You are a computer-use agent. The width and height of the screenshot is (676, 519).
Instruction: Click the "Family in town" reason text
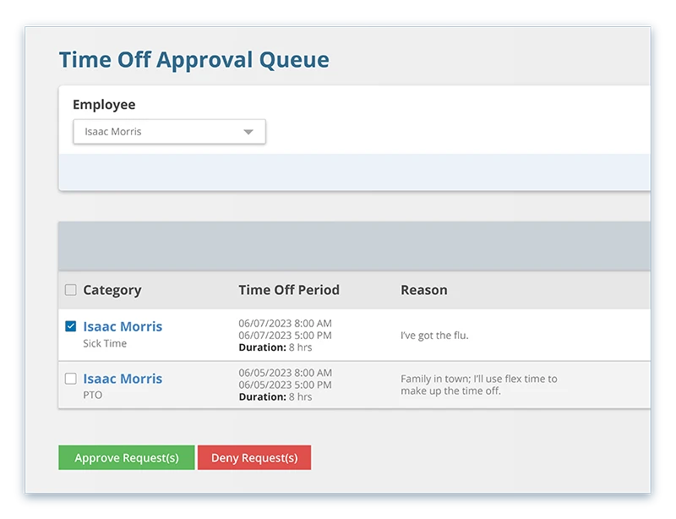478,385
